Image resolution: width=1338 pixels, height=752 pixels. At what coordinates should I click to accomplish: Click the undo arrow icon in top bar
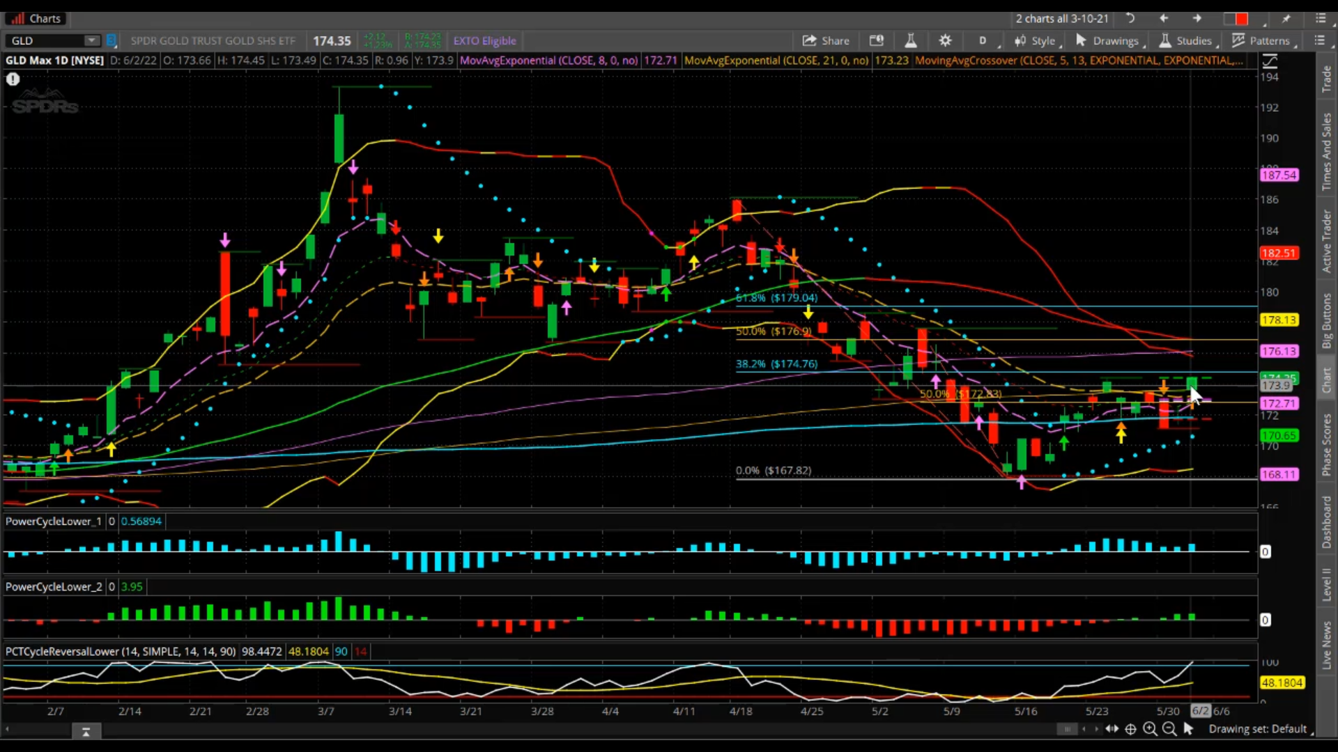[1130, 19]
